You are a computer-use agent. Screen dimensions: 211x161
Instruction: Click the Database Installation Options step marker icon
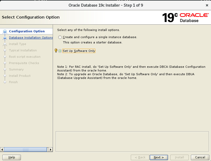click(x=5, y=38)
